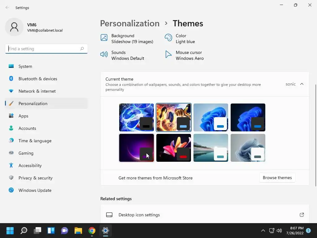This screenshot has width=317, height=238.
Task: Go to Privacy & security settings
Action: pyautogui.click(x=46, y=178)
